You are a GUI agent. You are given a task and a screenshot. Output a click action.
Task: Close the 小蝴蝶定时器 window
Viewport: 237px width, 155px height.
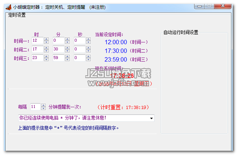[x=223, y=6]
